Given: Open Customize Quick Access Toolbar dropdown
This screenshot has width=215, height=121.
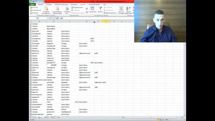Looking at the screenshot, I should coord(44,1).
